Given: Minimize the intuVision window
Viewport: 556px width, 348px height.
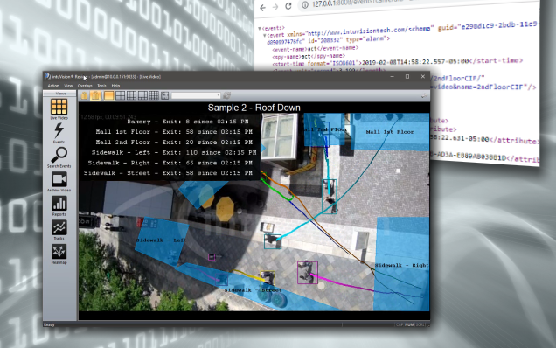Looking at the screenshot, I should 393,76.
